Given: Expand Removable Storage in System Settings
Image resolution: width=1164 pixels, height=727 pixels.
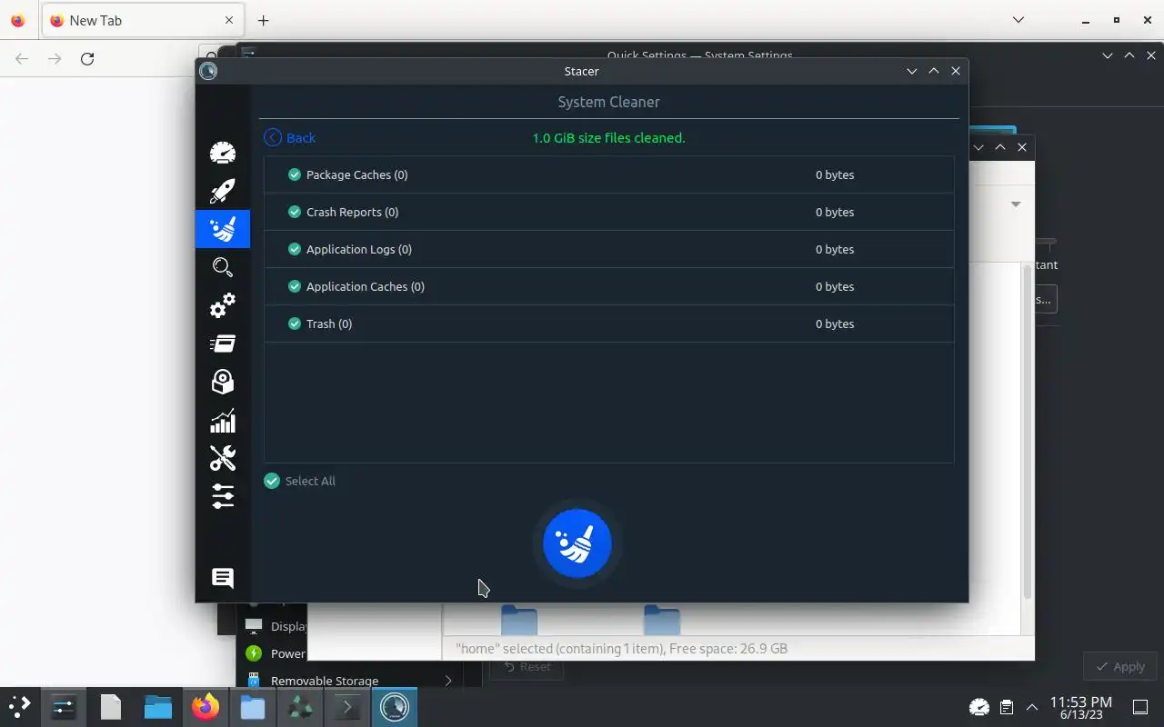Looking at the screenshot, I should (447, 681).
